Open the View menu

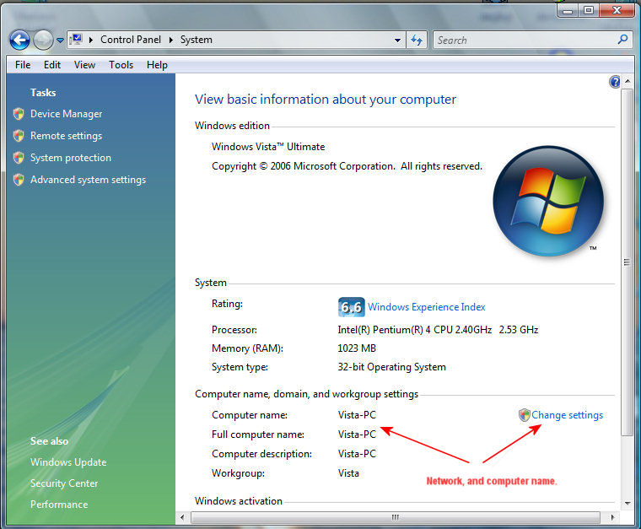[x=84, y=65]
